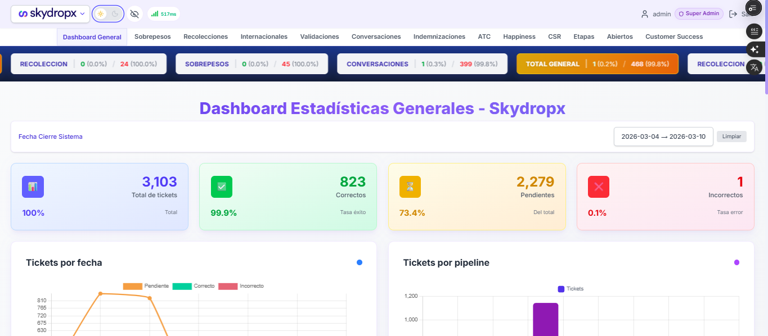Open the quotes notes icon
This screenshot has width=768, height=336.
click(x=754, y=31)
